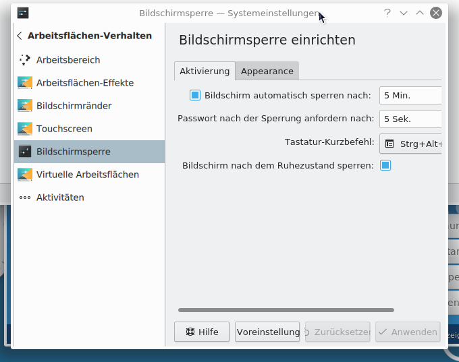This screenshot has width=459, height=362.
Task: Click the horizontal scrollbar below settings
Action: [x=286, y=310]
